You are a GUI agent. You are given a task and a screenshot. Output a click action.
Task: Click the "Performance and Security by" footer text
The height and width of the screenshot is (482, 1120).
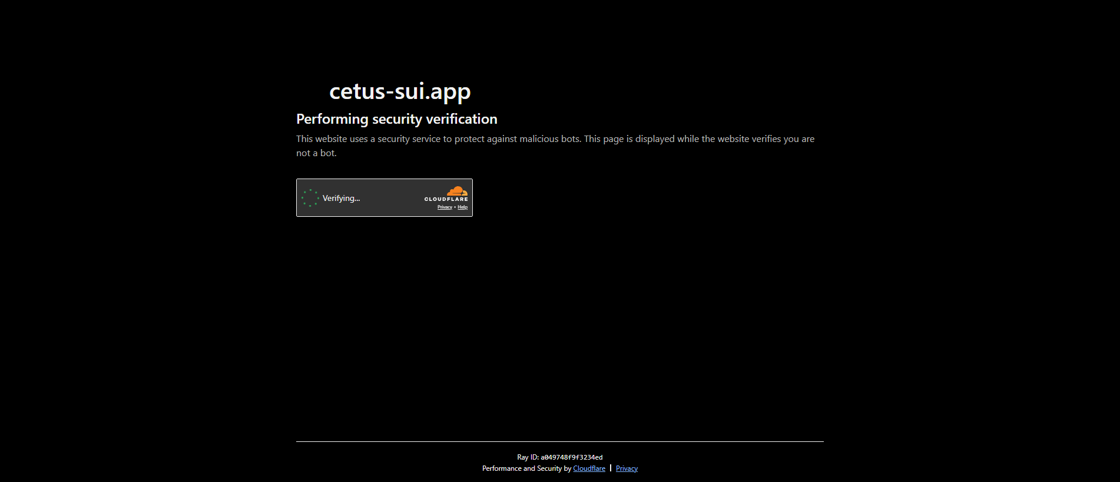(x=526, y=468)
